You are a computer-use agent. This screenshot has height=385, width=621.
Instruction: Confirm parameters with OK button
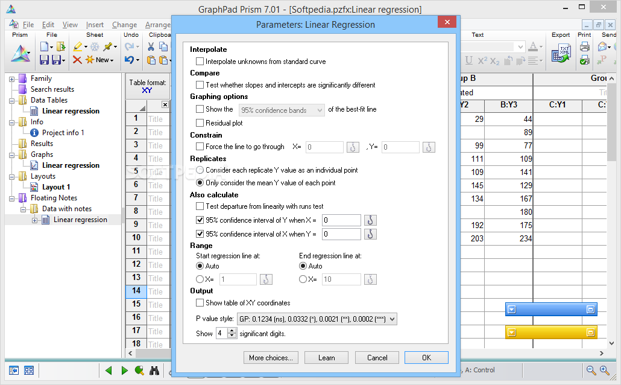pyautogui.click(x=426, y=358)
